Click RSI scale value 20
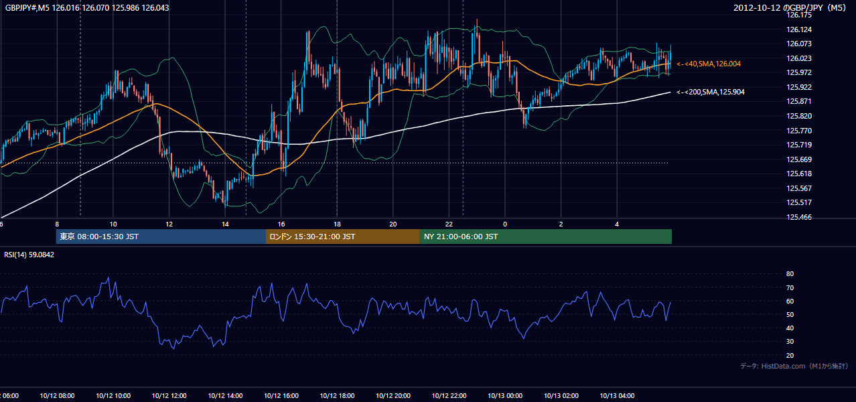Image resolution: width=856 pixels, height=402 pixels. click(790, 355)
